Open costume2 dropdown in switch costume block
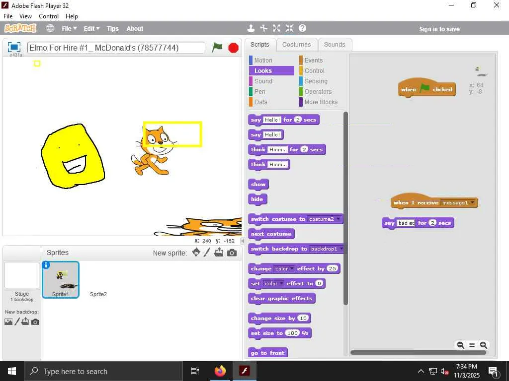509x381 pixels. 338,219
